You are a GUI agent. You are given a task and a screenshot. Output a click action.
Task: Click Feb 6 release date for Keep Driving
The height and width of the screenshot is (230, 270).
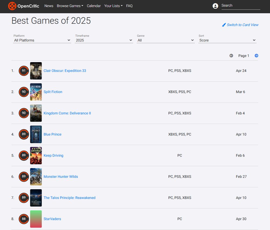pyautogui.click(x=240, y=155)
